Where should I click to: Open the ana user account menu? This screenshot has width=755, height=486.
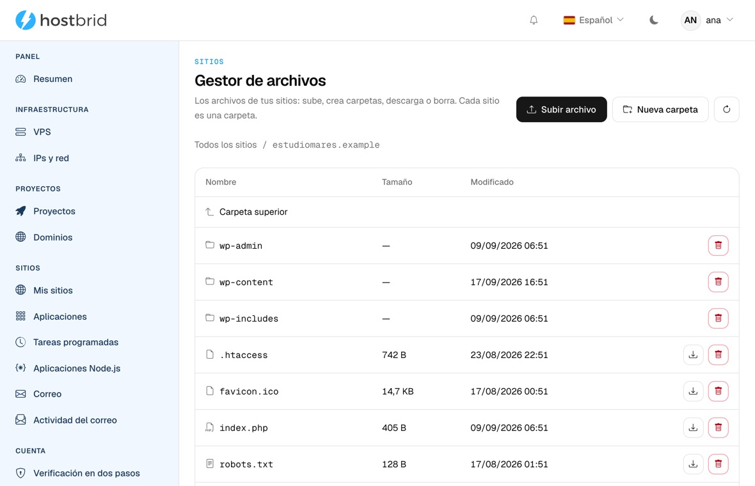point(707,20)
